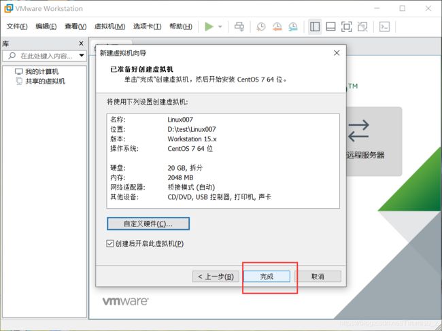Click the 取消 button
Screen dimensions: 442x331
(x=318, y=277)
